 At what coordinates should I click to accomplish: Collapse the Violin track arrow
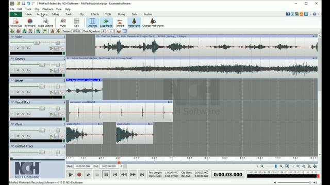pos(12,36)
